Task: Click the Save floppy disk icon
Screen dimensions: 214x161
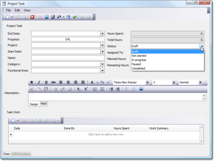Action: [46, 17]
